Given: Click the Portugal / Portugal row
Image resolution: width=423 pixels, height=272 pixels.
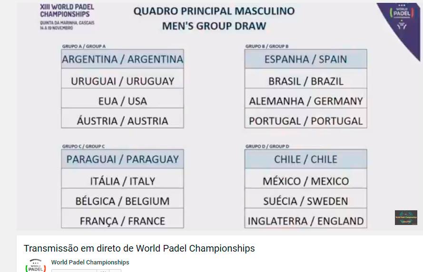Looking at the screenshot, I should tap(305, 118).
